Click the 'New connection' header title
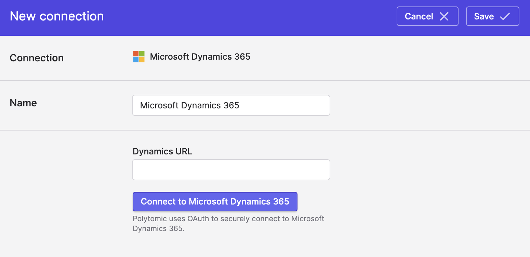Image resolution: width=530 pixels, height=257 pixels. (57, 16)
